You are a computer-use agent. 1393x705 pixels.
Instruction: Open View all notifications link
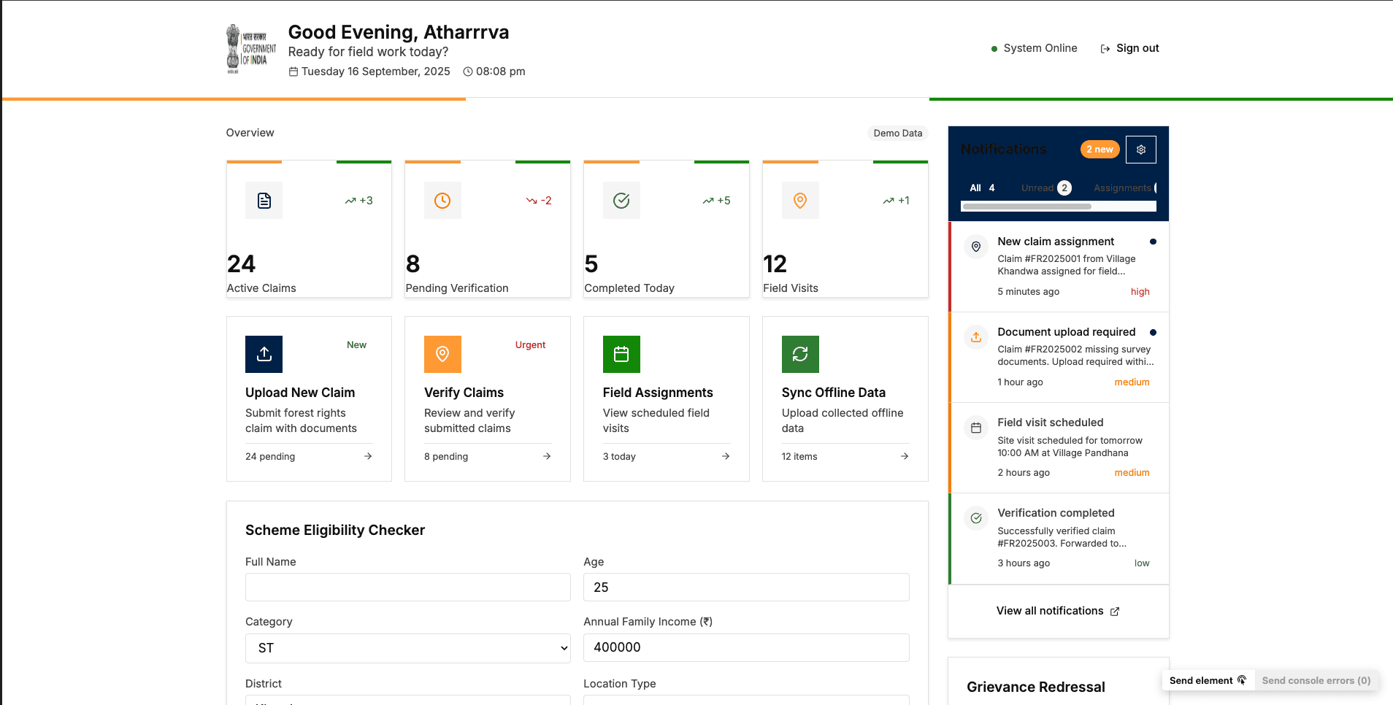click(1058, 611)
